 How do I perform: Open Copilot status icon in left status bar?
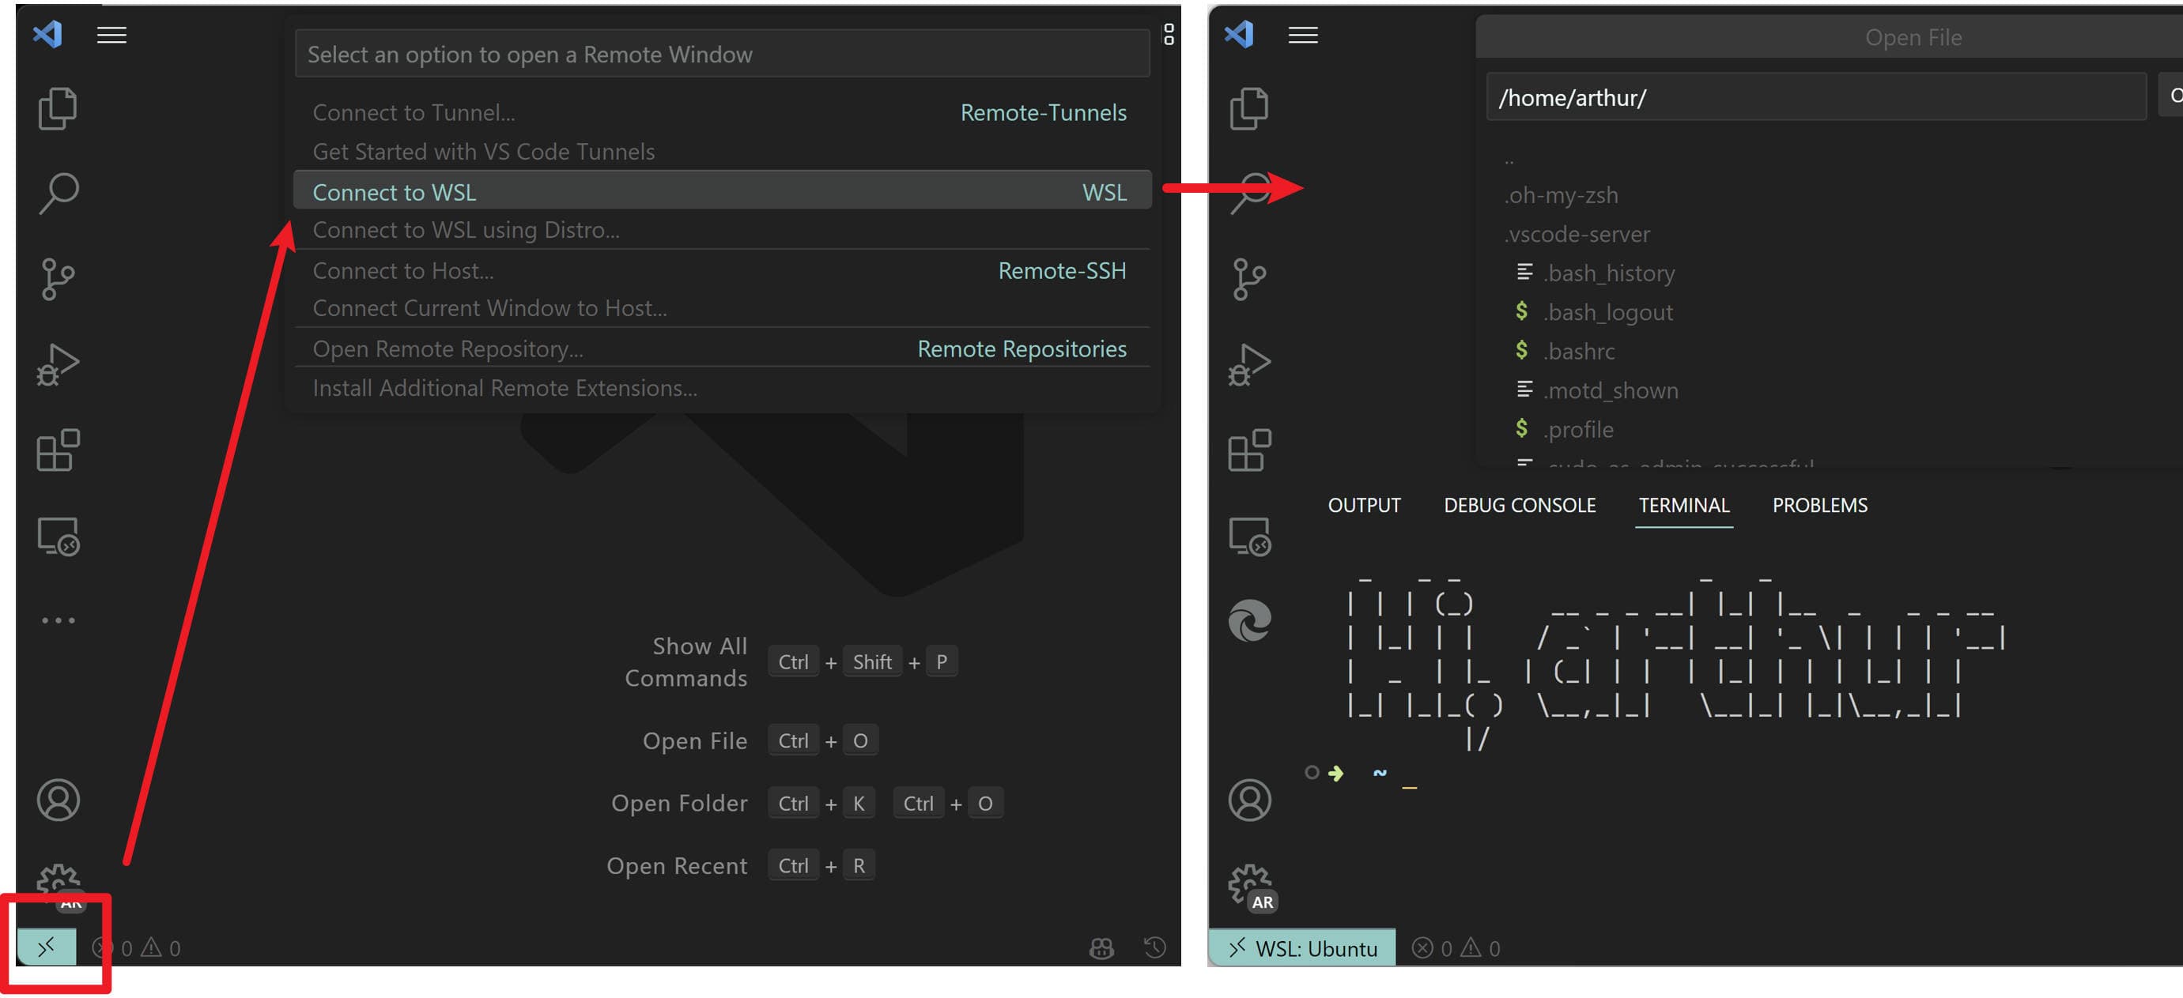click(1101, 948)
